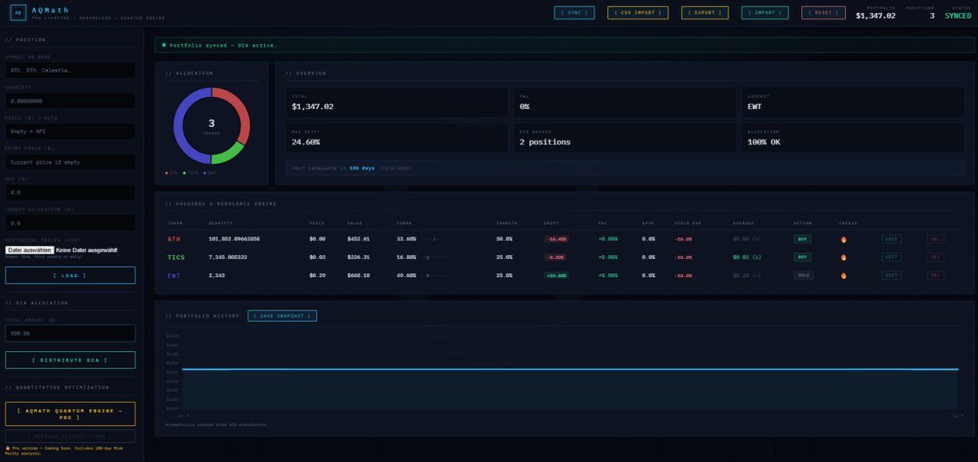Click the EXPORT button
The width and height of the screenshot is (978, 462).
coord(705,13)
